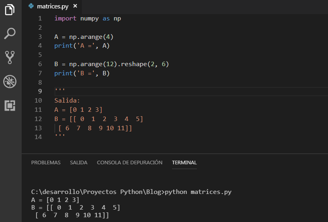This screenshot has width=328, height=222.
Task: Click the "print('B =', B)" code line
Action: click(x=82, y=73)
